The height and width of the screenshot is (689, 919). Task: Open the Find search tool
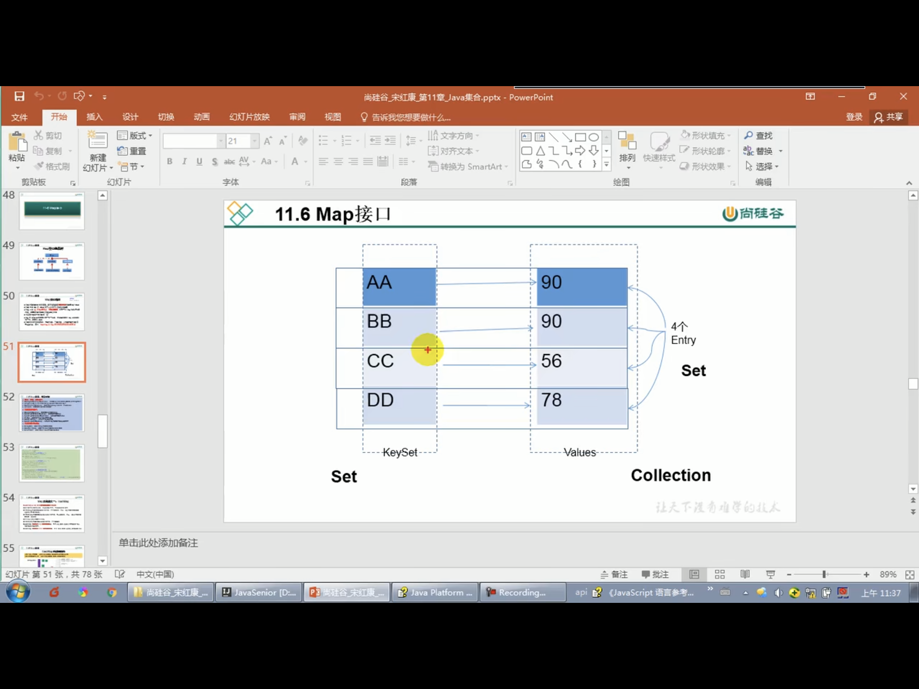point(758,135)
